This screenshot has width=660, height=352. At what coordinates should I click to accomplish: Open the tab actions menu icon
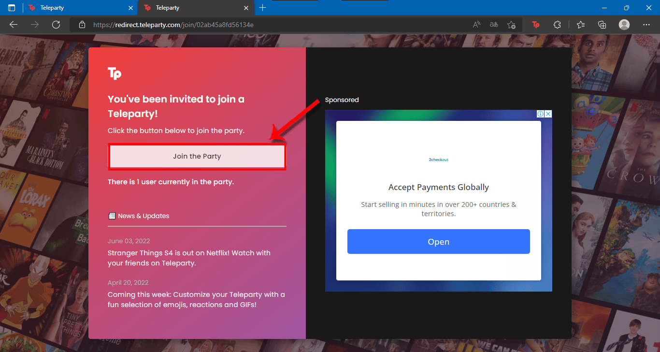[12, 8]
